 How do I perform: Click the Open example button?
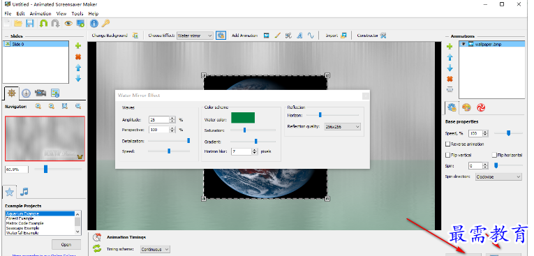click(66, 244)
